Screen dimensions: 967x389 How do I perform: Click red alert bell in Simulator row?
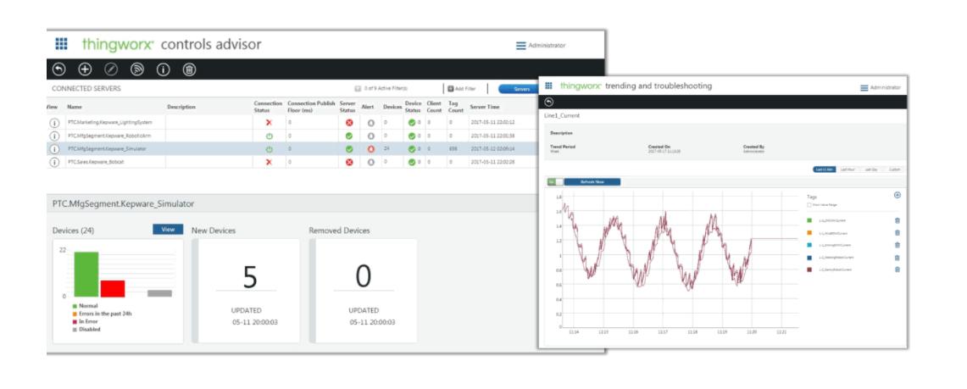pyautogui.click(x=370, y=149)
